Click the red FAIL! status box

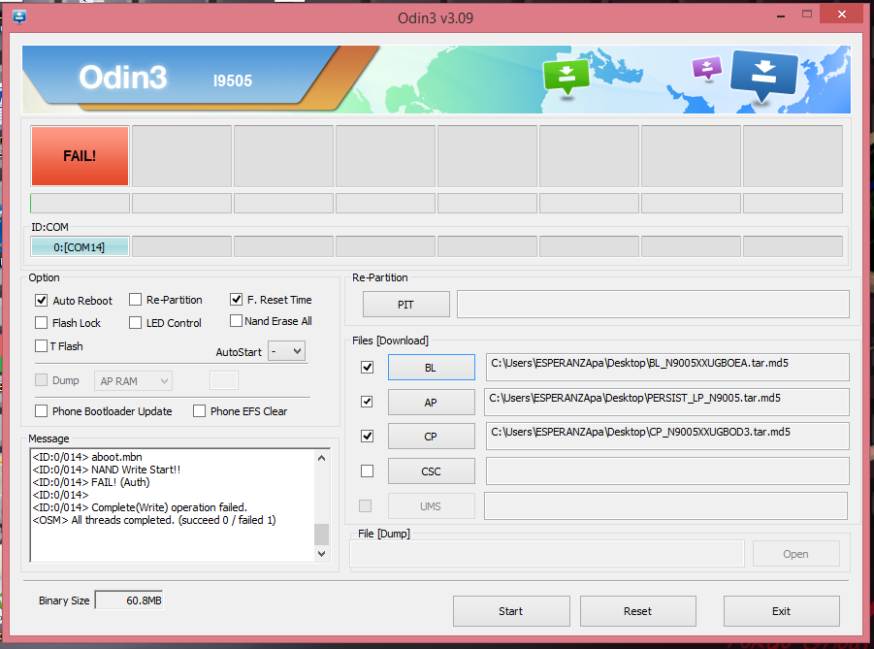(80, 155)
